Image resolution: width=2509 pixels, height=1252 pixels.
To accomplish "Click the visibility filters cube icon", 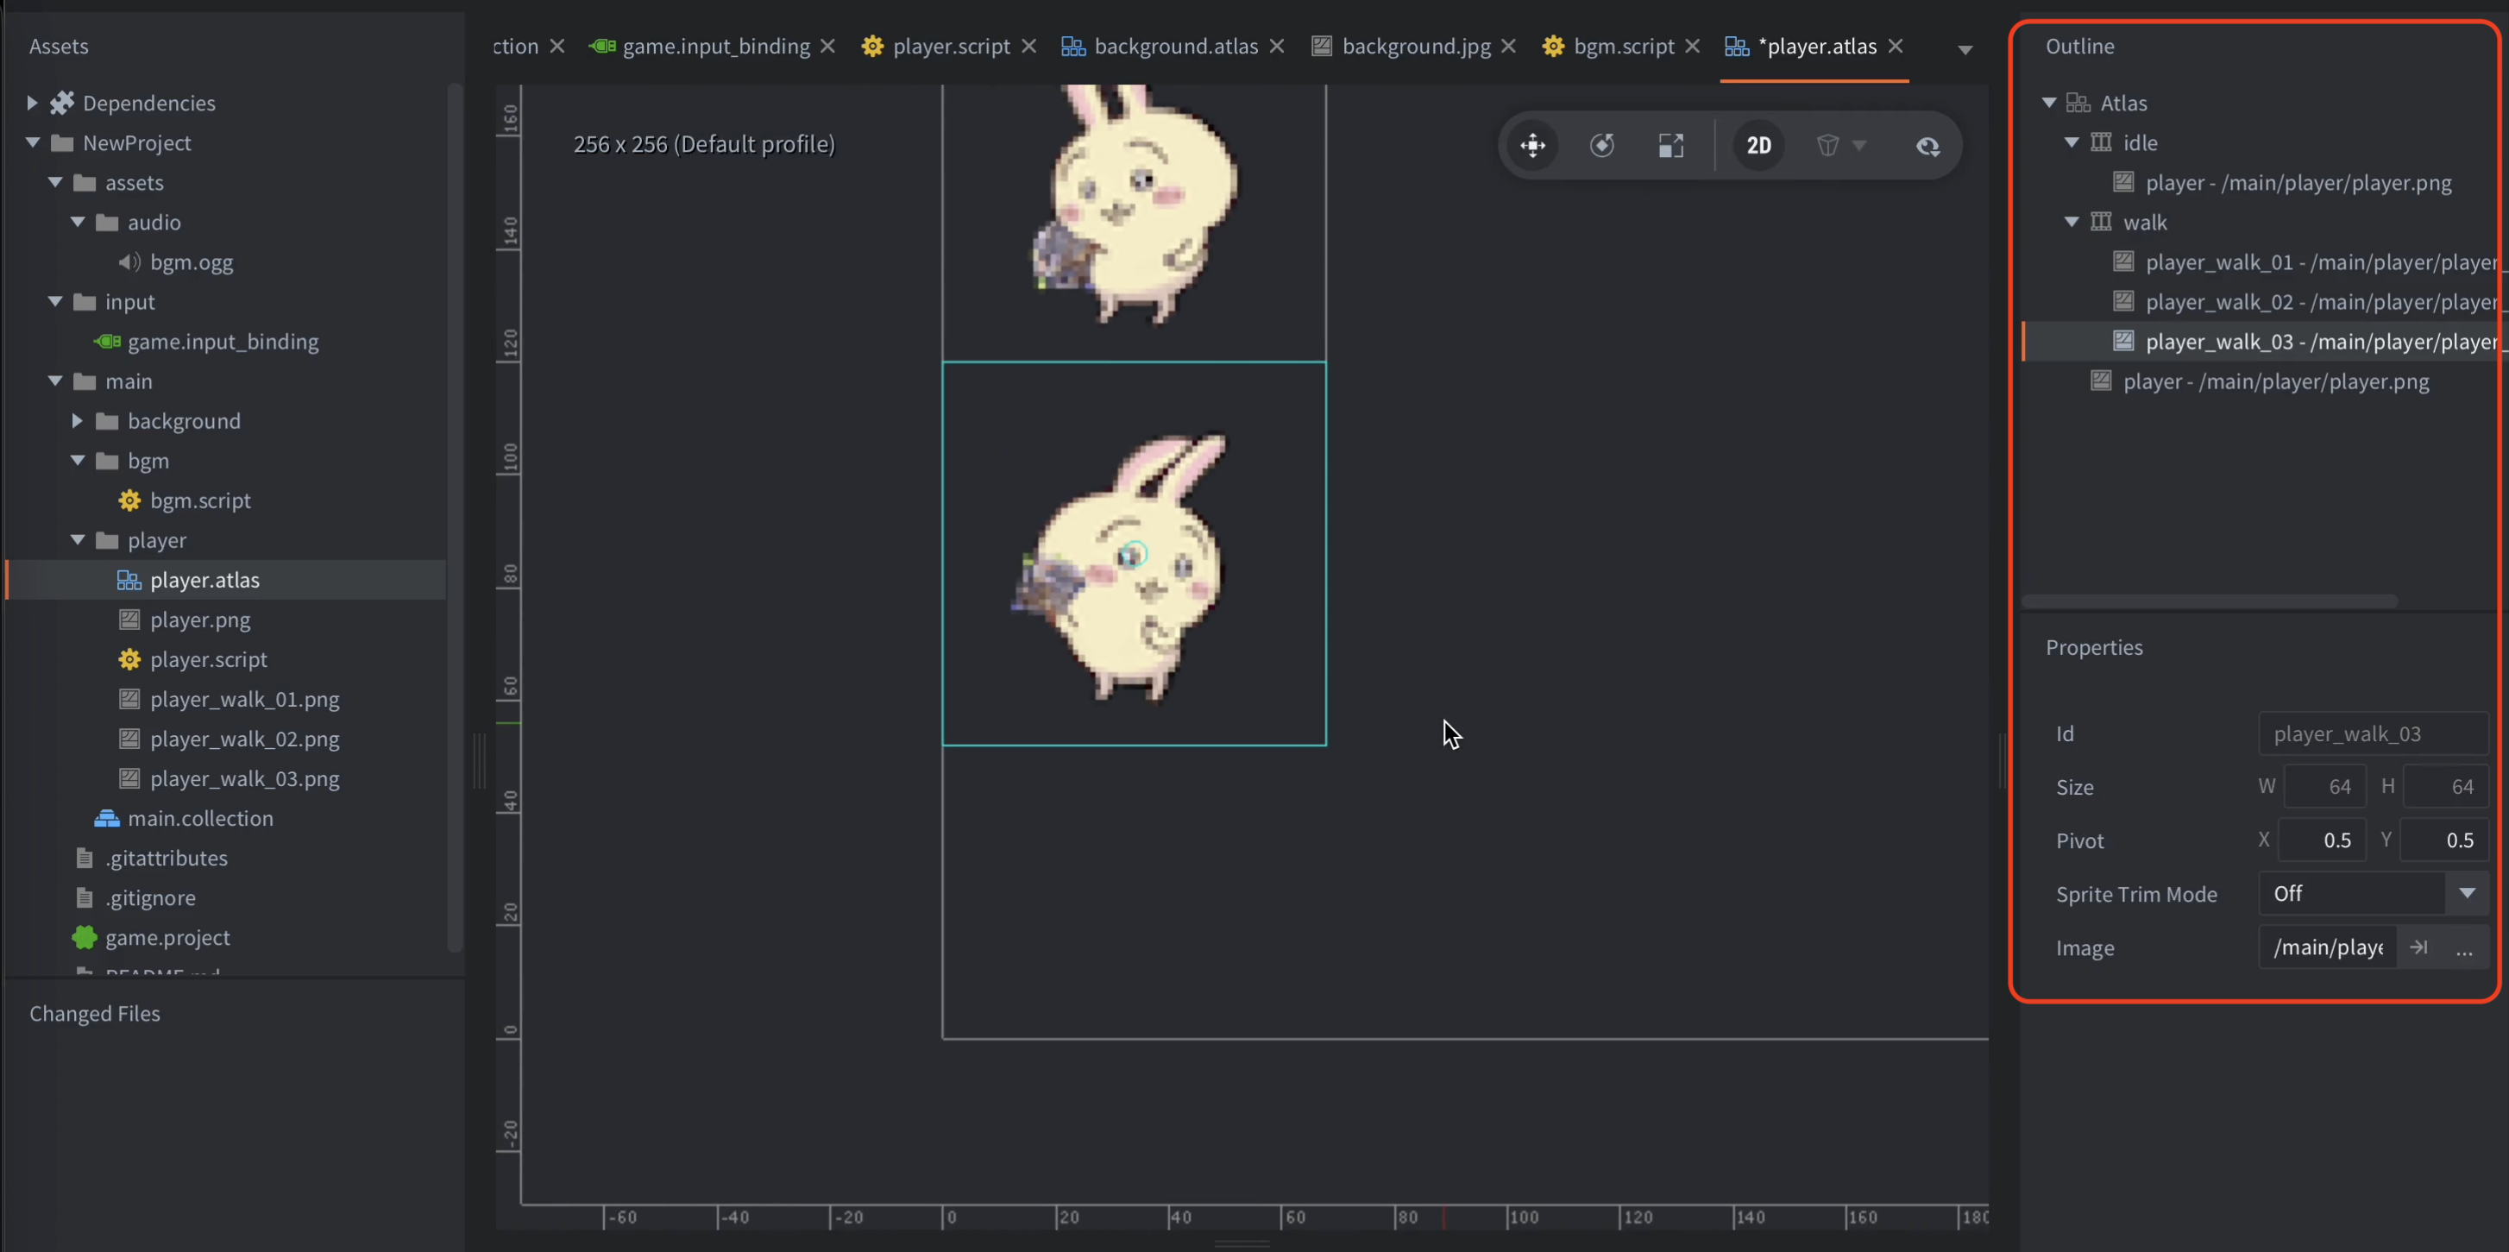I will click(x=1828, y=145).
